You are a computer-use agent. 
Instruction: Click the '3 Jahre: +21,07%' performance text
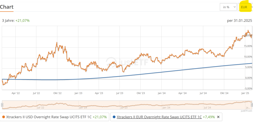point(16,21)
